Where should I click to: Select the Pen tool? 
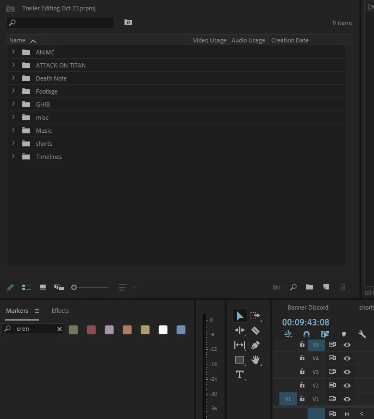[x=255, y=345]
